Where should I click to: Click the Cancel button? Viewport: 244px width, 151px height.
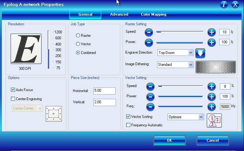pos(213,140)
